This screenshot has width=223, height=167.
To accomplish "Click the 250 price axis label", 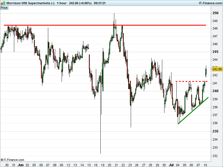I will point(215,13).
